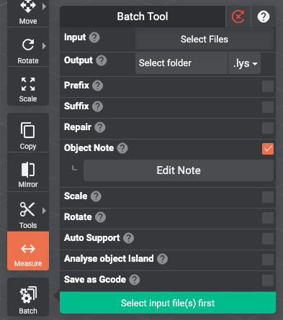Expand the Rotate tool submenu arrow
This screenshot has height=320, width=283.
[x=44, y=46]
